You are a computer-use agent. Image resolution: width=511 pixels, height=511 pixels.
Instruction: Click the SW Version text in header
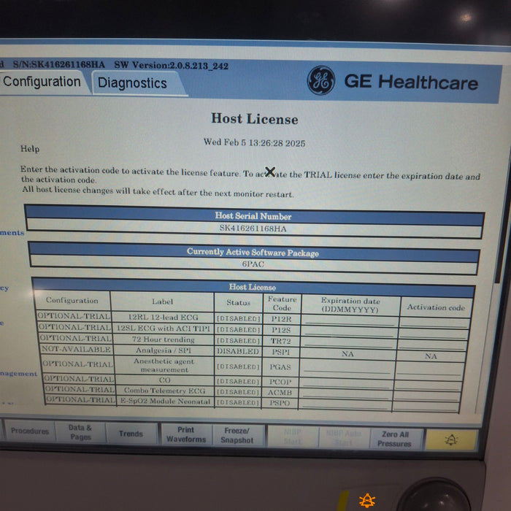click(171, 65)
